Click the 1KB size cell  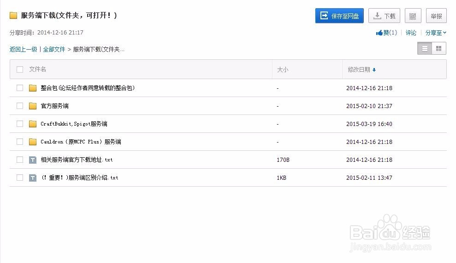tap(281, 178)
